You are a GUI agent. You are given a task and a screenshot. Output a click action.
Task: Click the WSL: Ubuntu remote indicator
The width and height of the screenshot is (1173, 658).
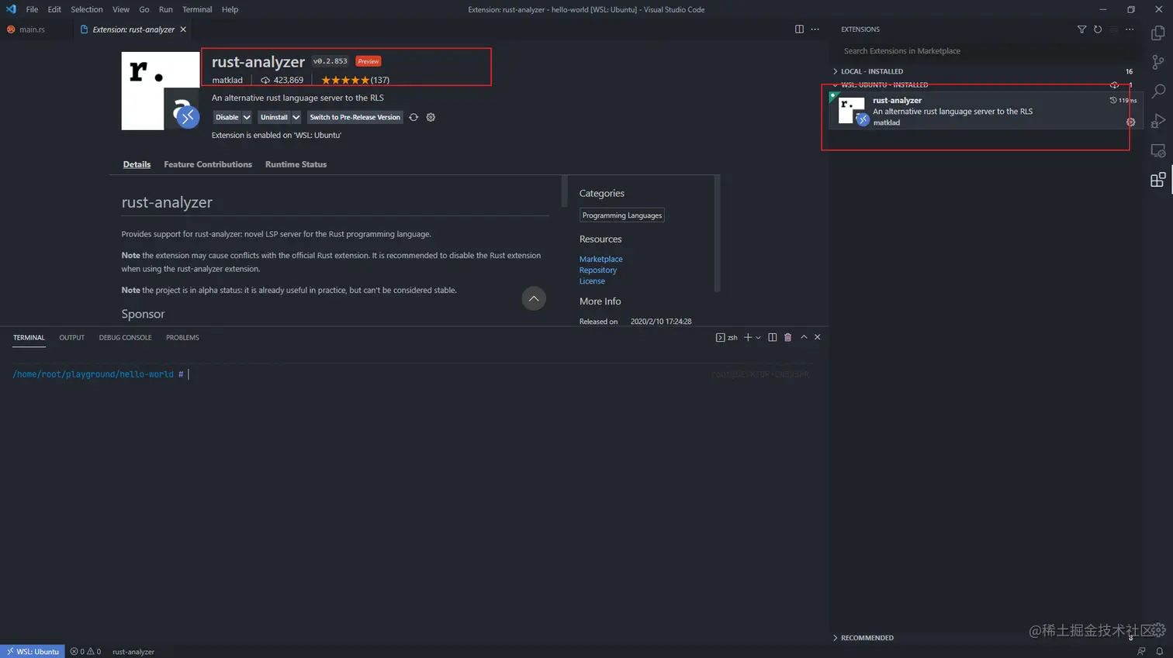point(32,651)
